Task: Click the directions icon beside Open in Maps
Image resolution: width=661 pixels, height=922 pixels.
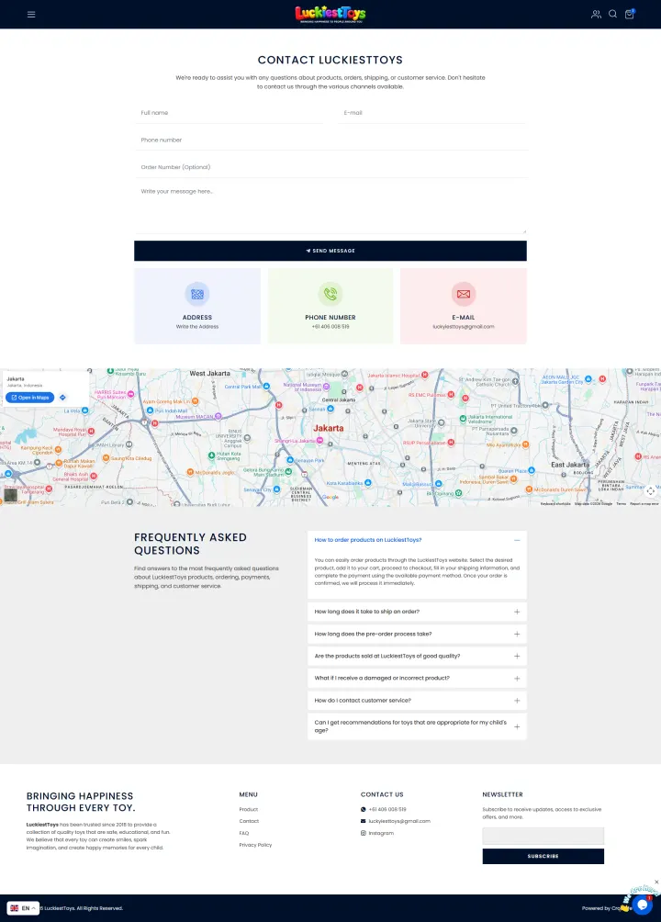Action: click(x=63, y=398)
